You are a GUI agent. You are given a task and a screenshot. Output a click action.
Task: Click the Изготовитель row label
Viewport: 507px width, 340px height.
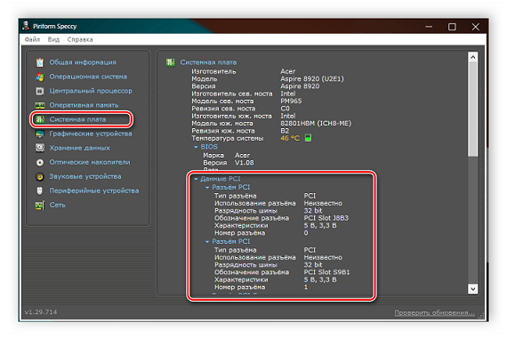[x=213, y=71]
